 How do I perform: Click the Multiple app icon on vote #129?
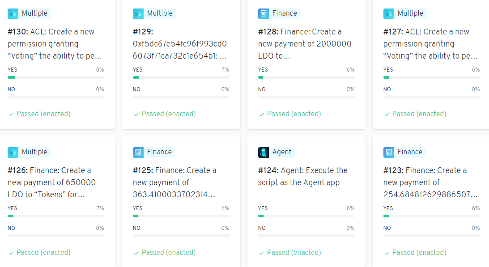[138, 14]
